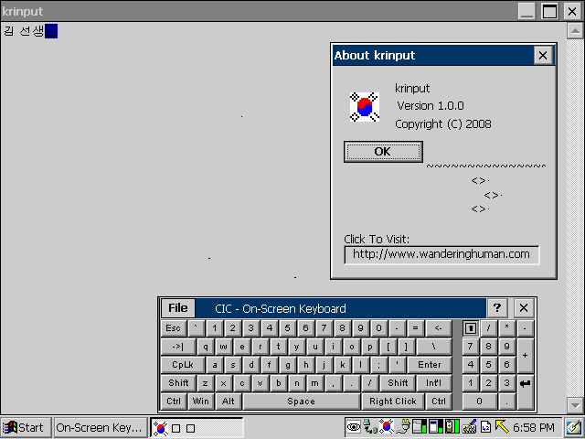This screenshot has width=585, height=439.
Task: Tap the numpad asterisk key
Action: tap(506, 328)
